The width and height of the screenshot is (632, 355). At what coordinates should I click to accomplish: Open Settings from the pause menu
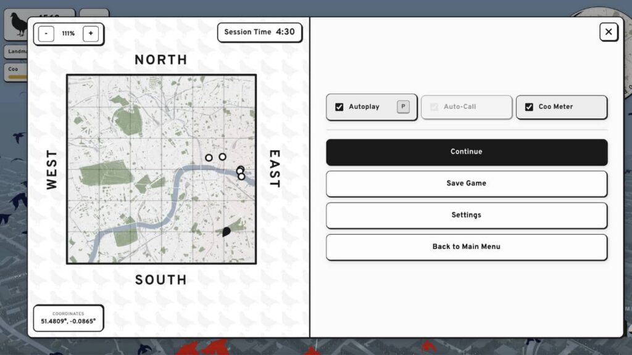[467, 215]
